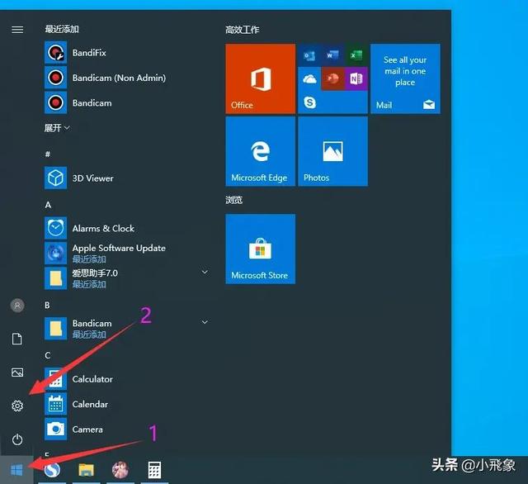Open 3D Viewer app
The height and width of the screenshot is (484, 528).
(x=126, y=178)
